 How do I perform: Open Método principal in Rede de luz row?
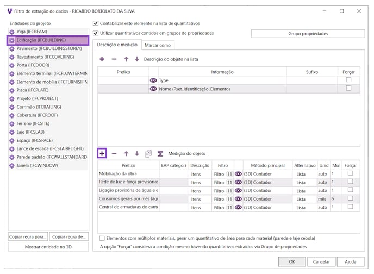[x=267, y=182]
